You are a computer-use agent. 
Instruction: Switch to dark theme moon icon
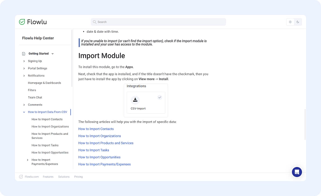click(x=298, y=22)
